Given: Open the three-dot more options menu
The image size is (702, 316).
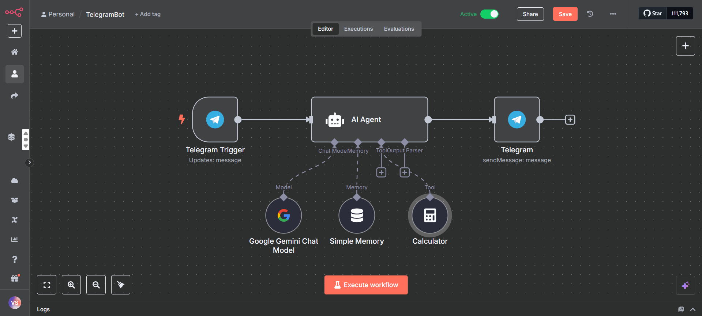Looking at the screenshot, I should 613,14.
